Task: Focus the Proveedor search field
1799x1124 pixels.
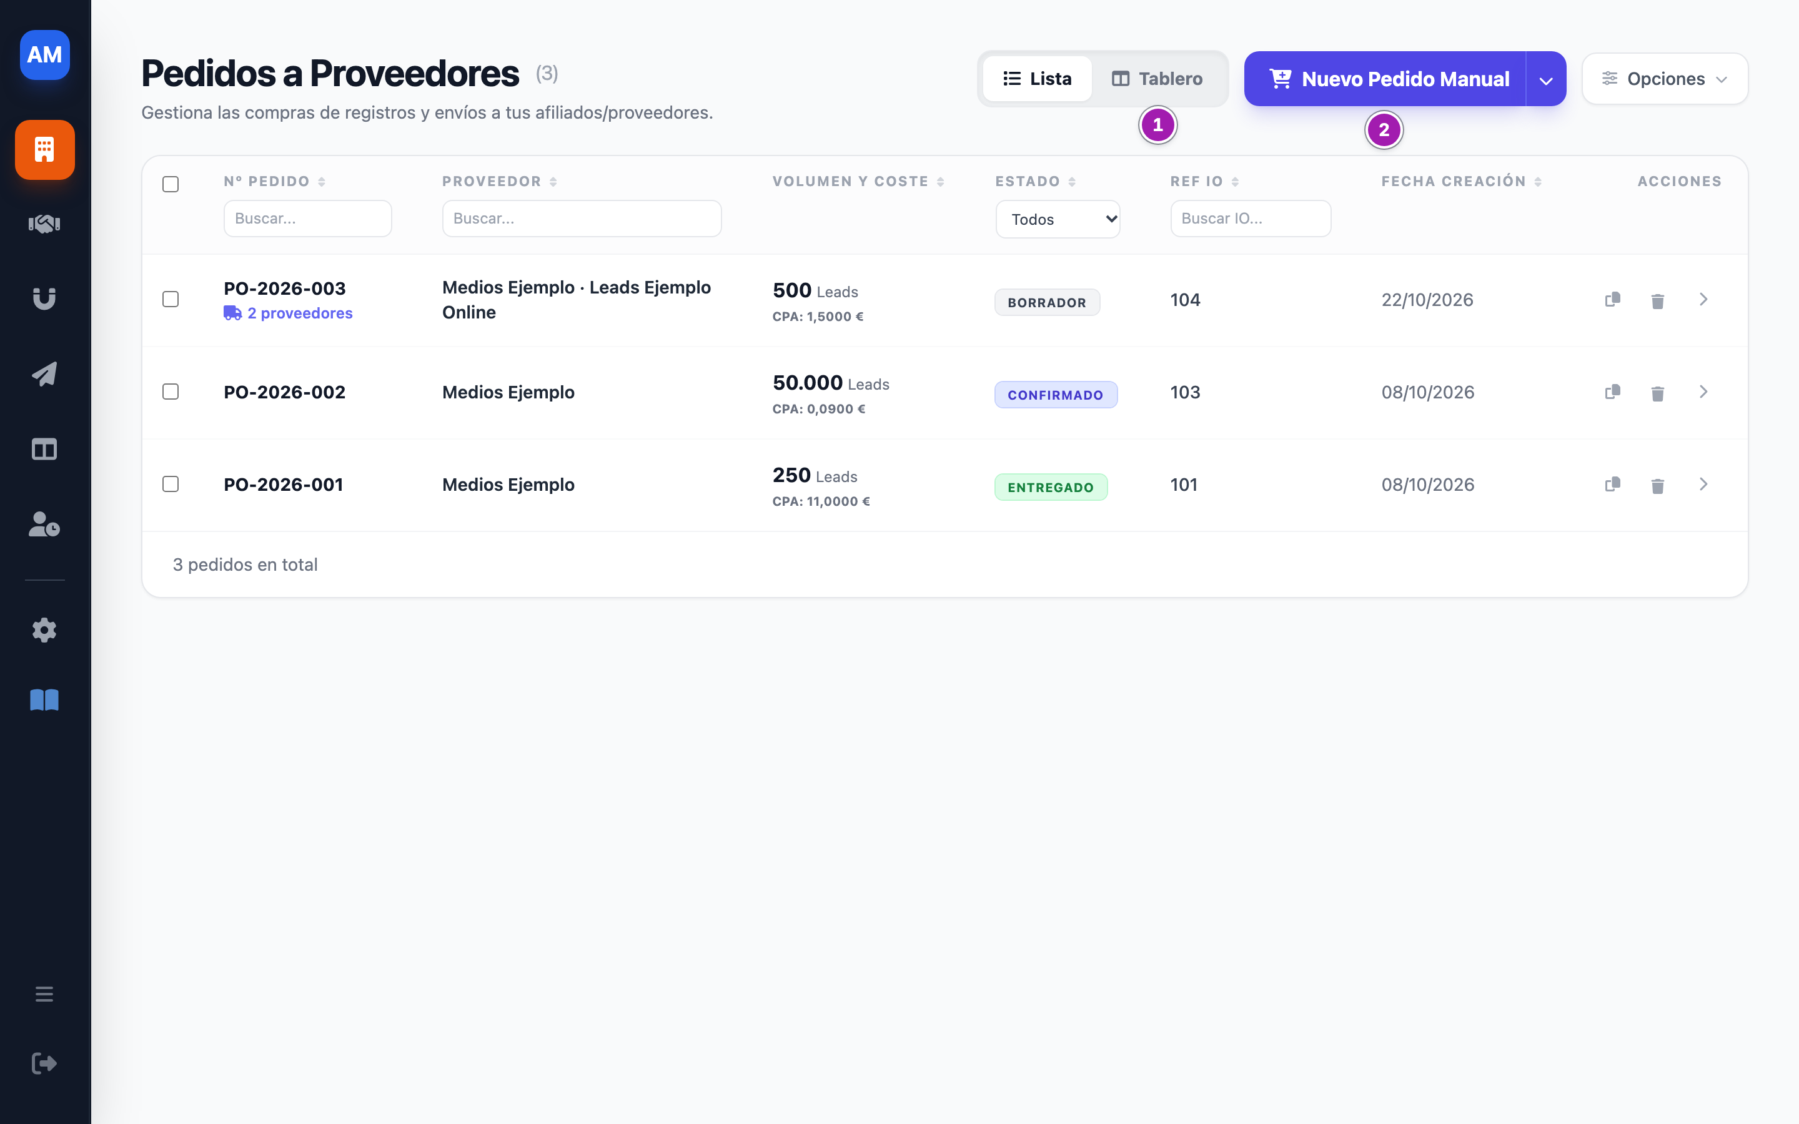Action: point(582,219)
